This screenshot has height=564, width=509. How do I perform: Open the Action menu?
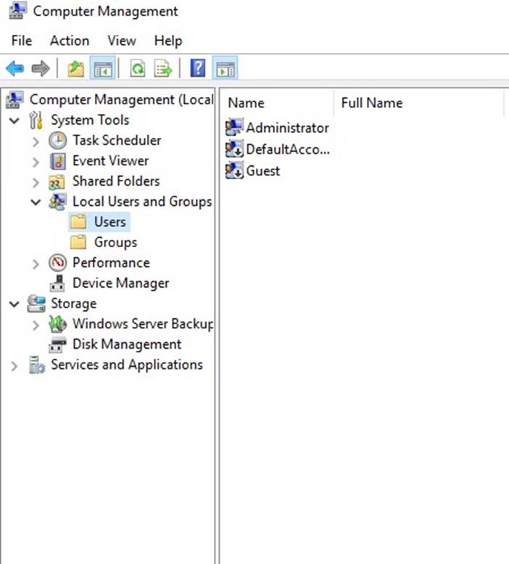click(70, 41)
